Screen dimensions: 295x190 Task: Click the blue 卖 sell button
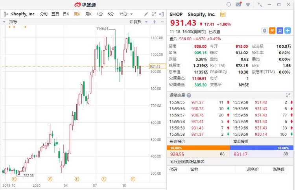pos(280,30)
